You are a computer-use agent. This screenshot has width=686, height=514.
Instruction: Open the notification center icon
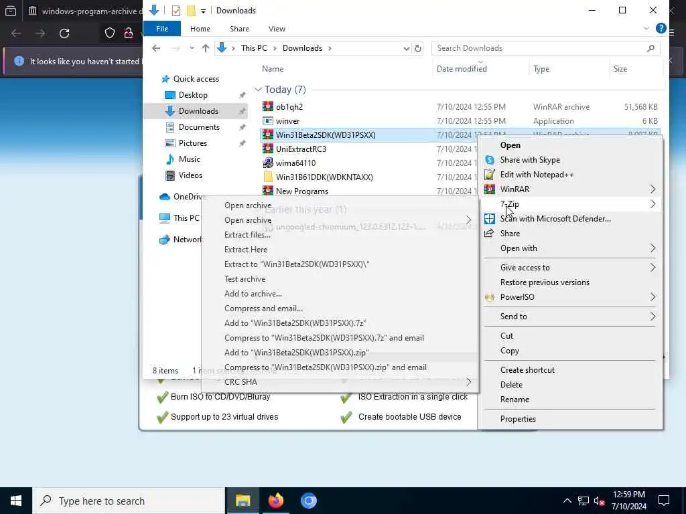[x=664, y=501]
